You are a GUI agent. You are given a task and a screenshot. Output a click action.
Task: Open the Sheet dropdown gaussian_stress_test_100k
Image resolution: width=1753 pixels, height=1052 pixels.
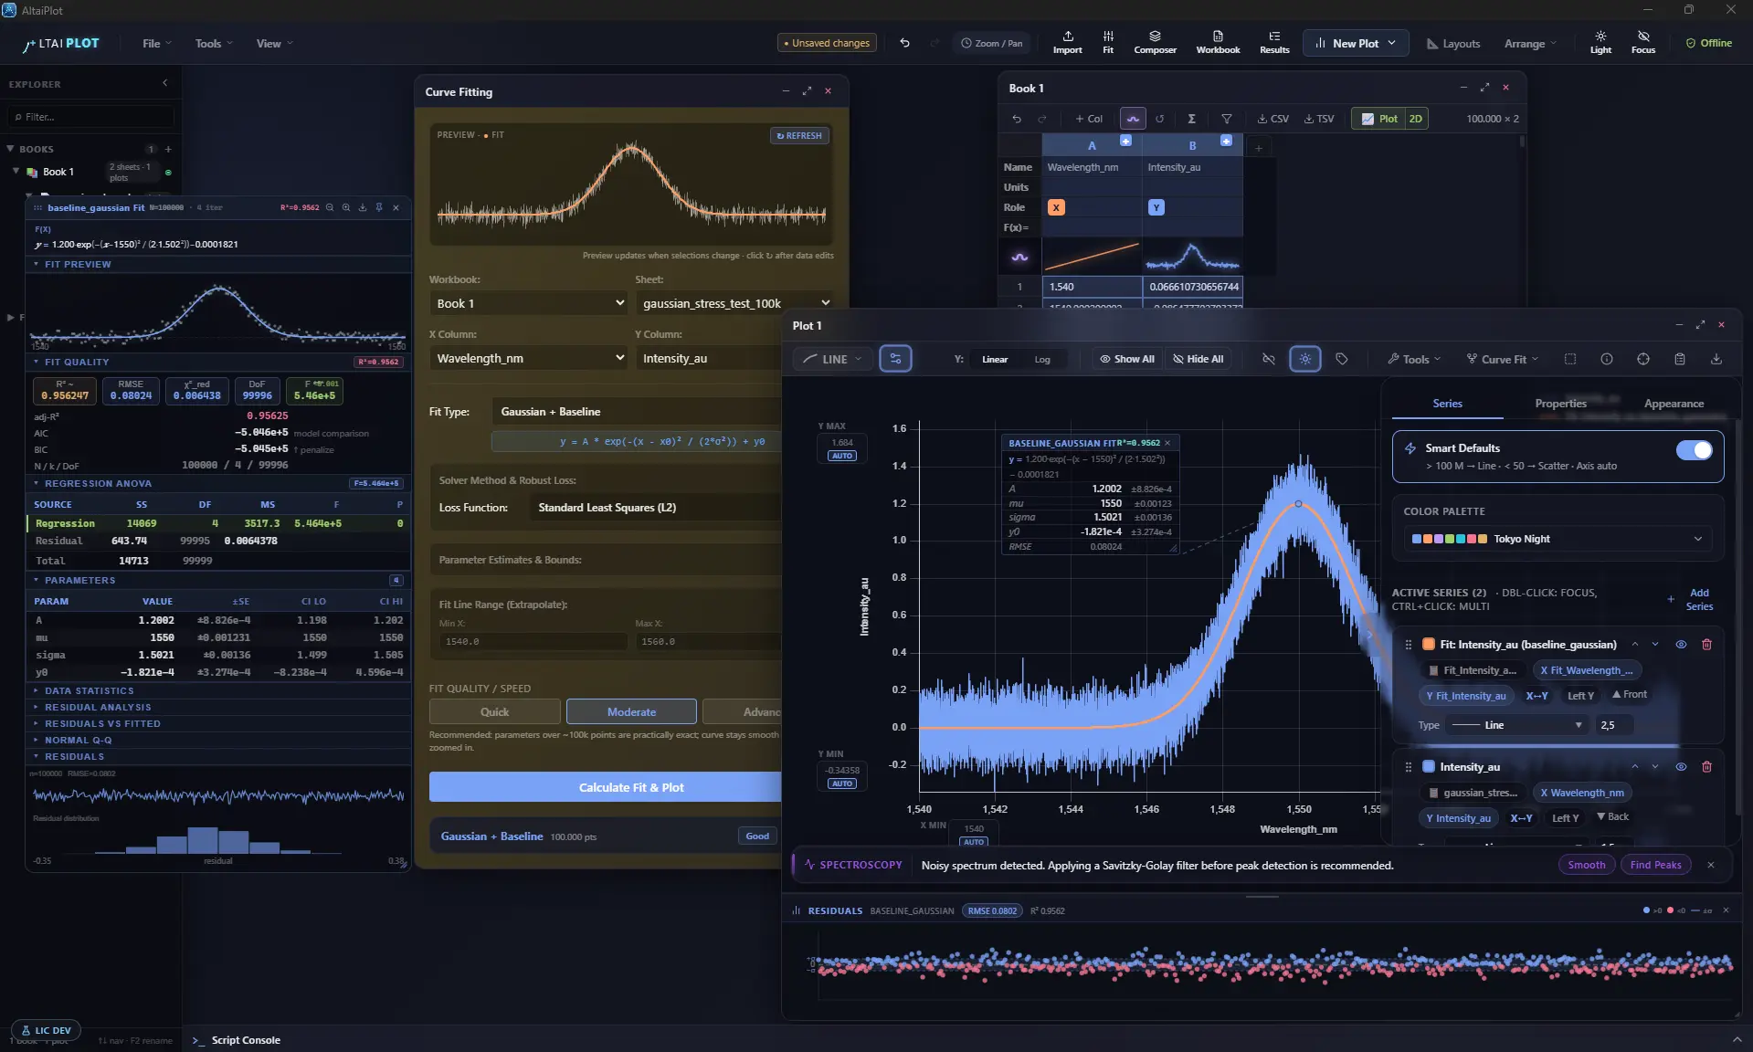[735, 303]
